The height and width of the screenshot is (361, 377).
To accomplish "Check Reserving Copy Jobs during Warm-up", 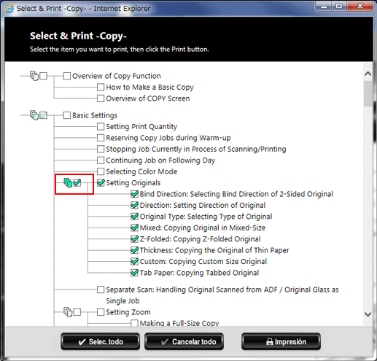I will coord(101,138).
